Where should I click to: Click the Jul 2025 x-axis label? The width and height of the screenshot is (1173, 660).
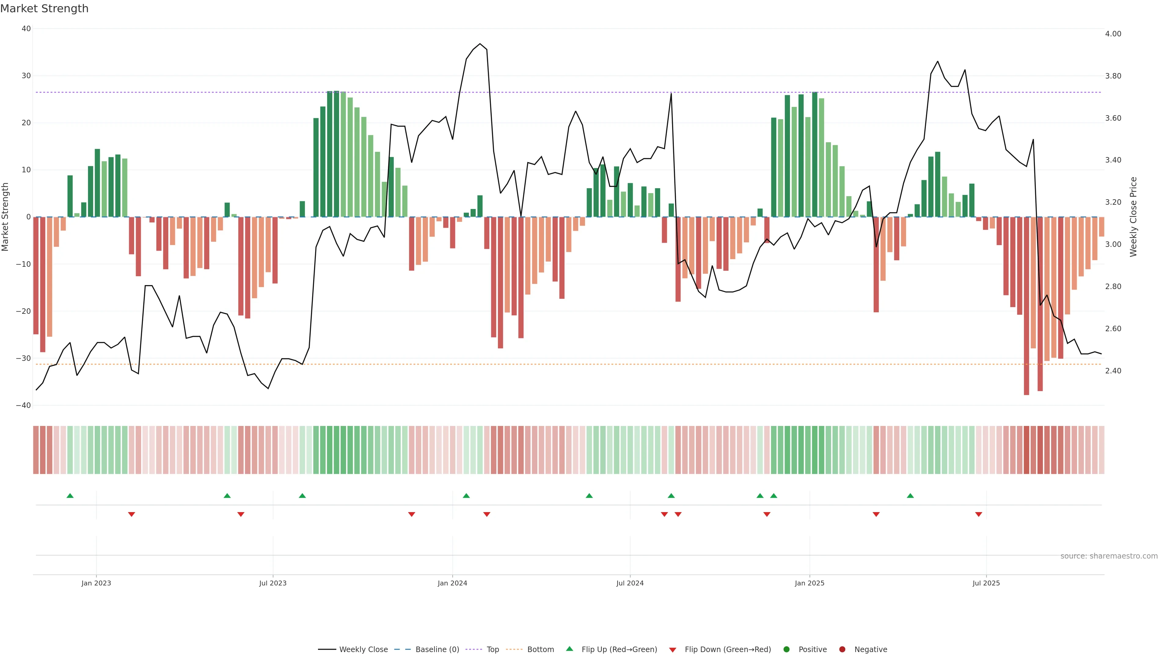point(986,584)
